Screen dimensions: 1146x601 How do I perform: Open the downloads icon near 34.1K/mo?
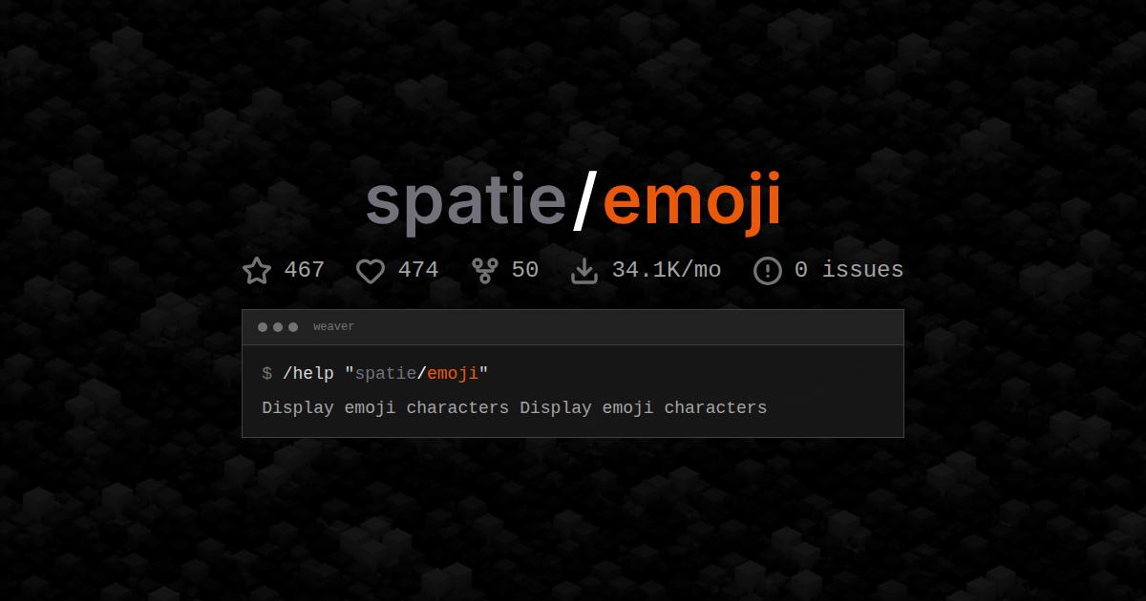click(584, 270)
